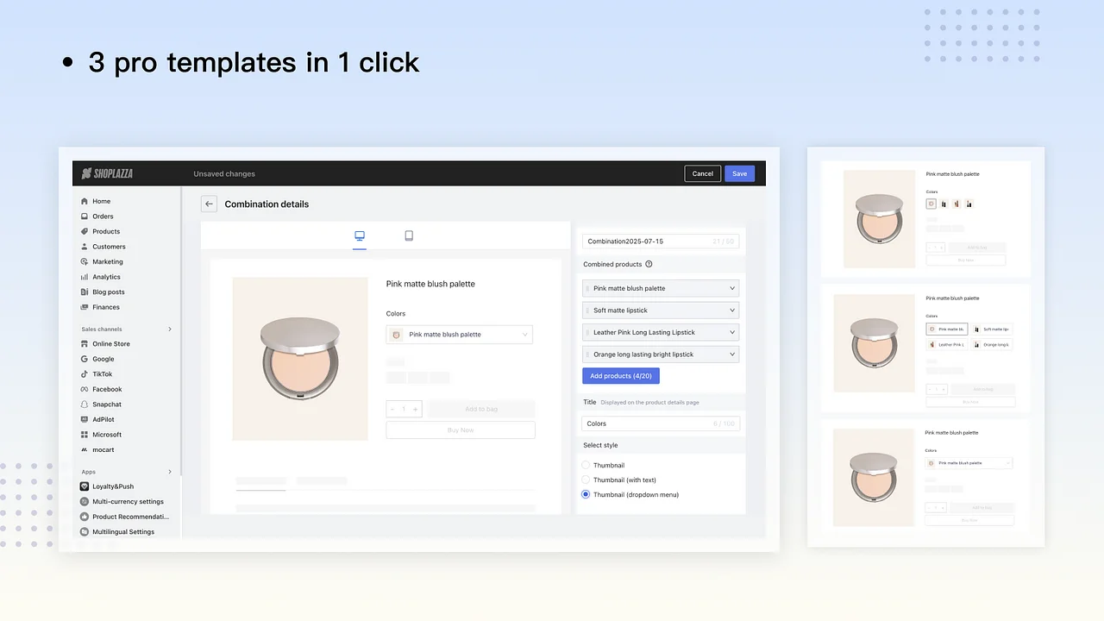
Task: Click the Add products (4/20) button
Action: coord(621,375)
